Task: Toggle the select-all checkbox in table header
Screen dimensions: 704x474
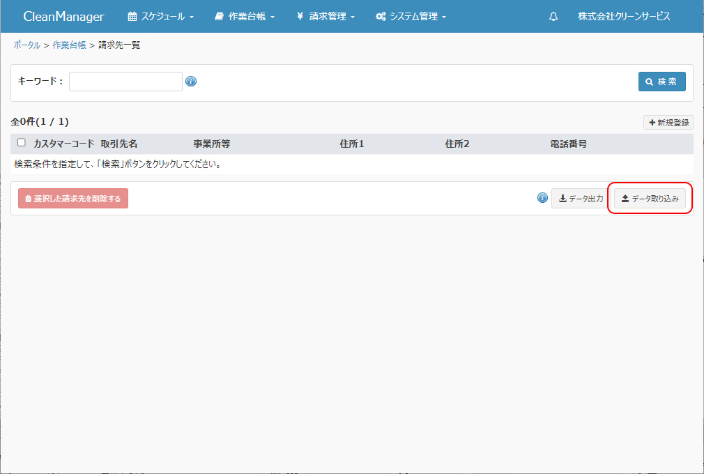Action: pyautogui.click(x=22, y=143)
